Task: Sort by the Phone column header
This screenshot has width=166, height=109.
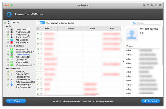Action: (92, 28)
